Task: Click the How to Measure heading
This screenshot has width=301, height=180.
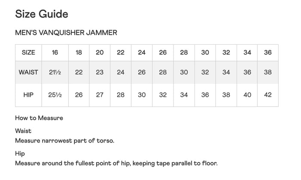Action: [39, 118]
